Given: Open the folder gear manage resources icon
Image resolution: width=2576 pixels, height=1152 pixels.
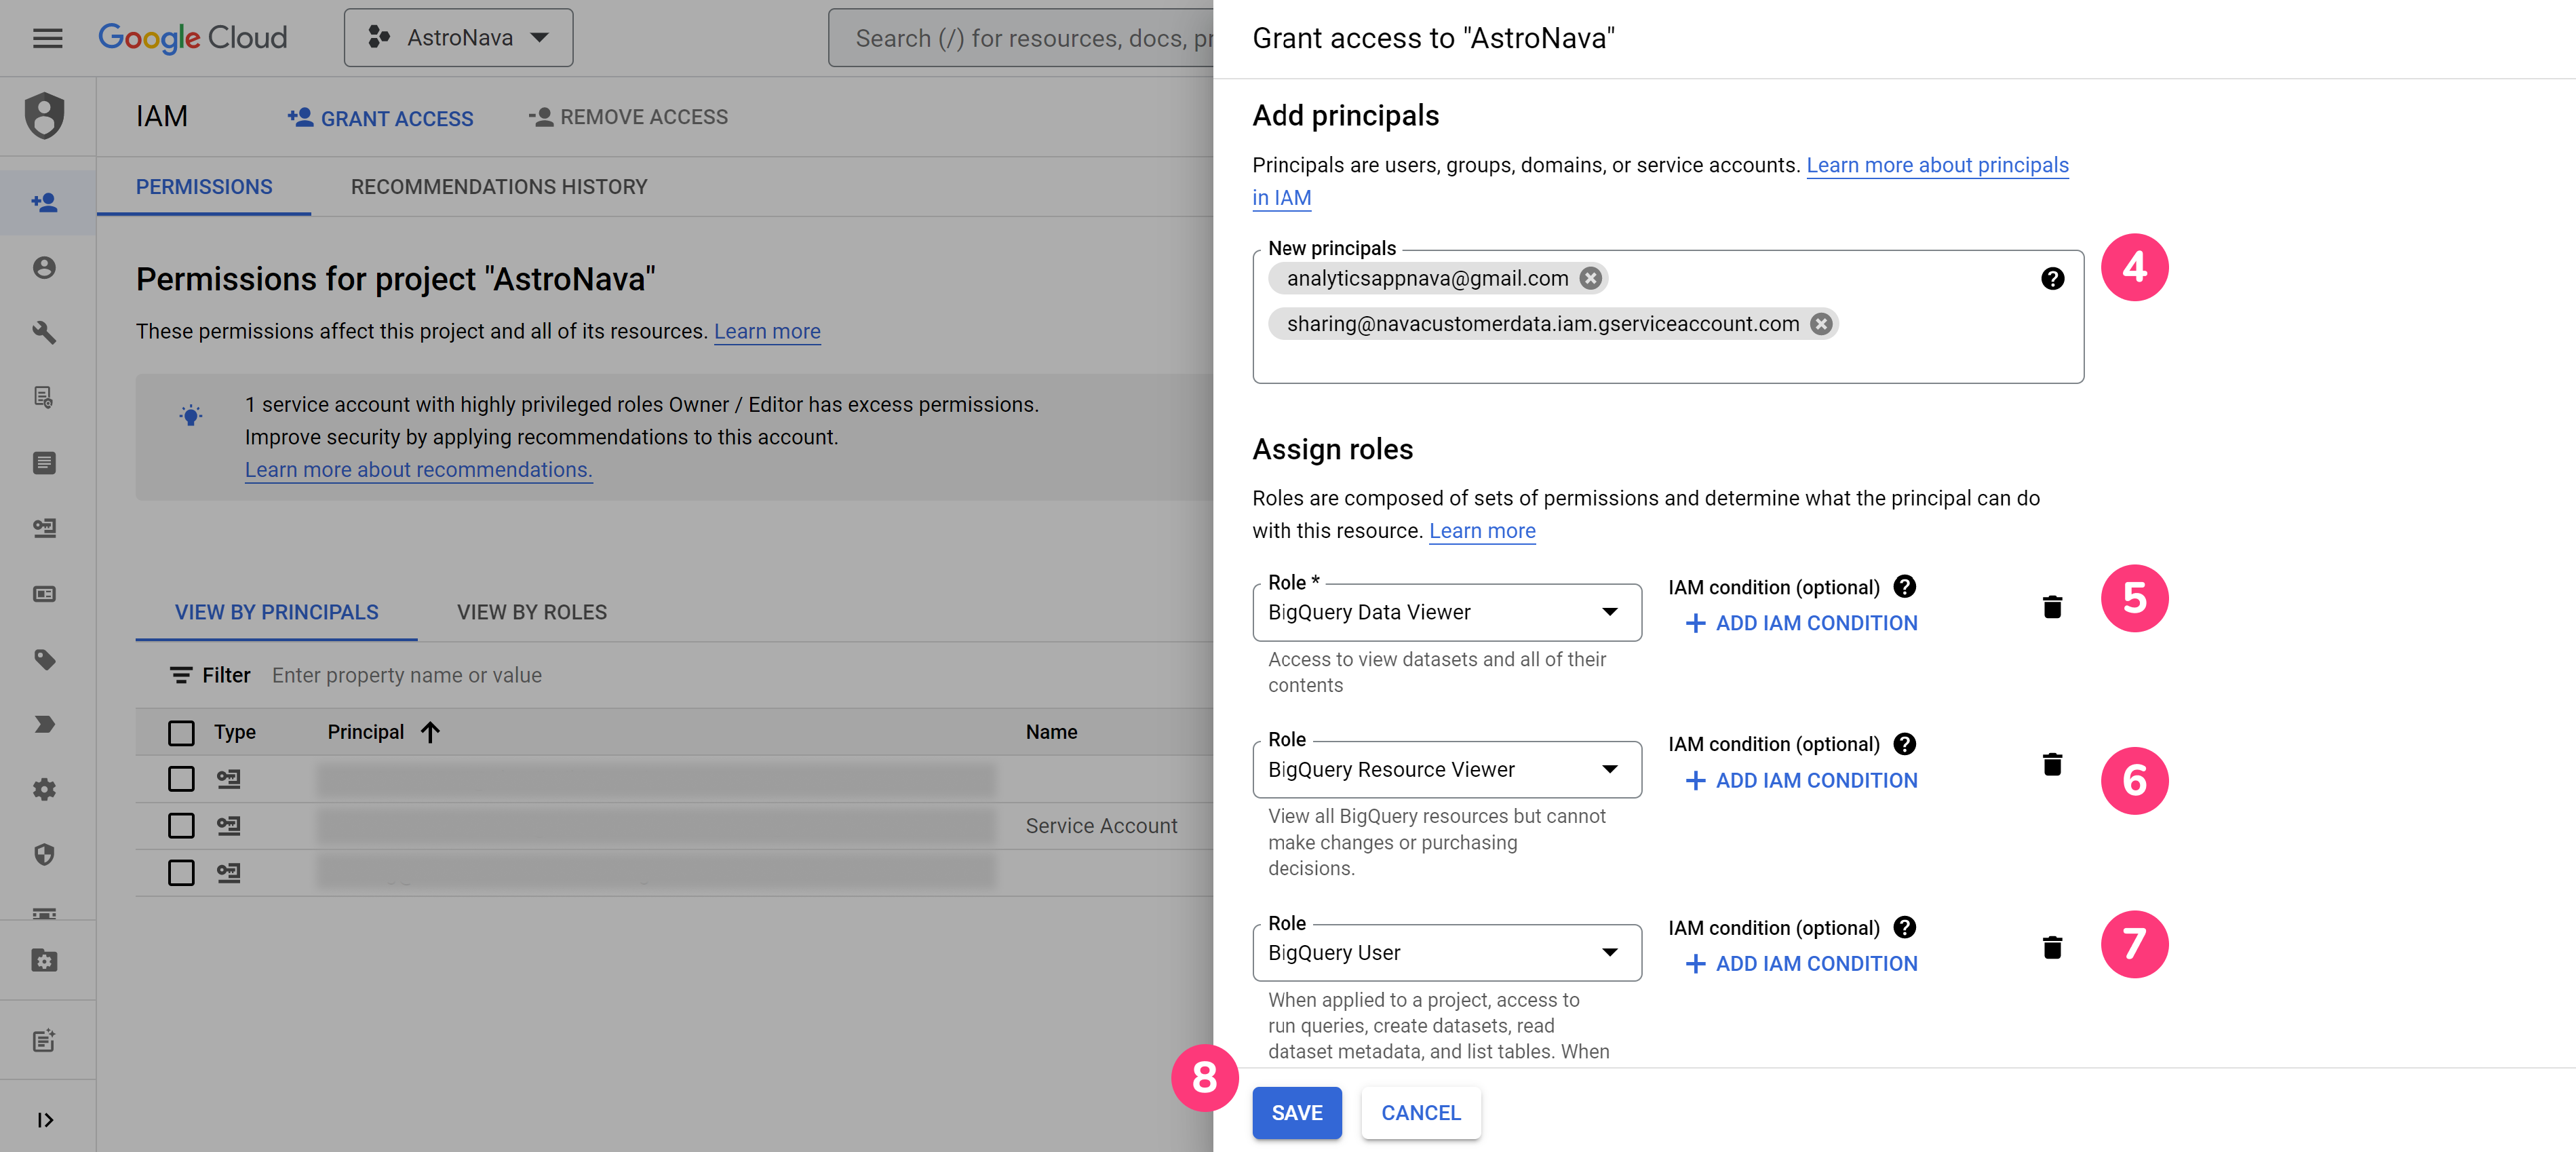Looking at the screenshot, I should click(44, 961).
